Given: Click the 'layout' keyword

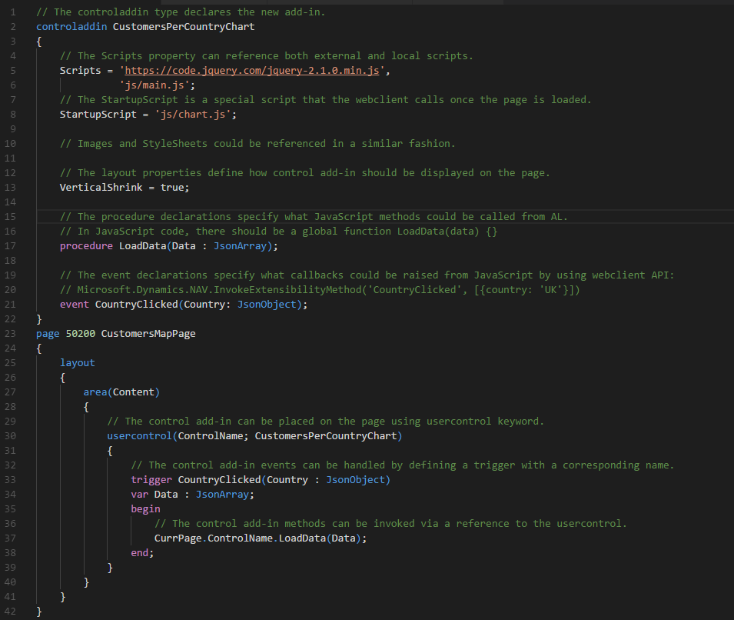Looking at the screenshot, I should 78,362.
